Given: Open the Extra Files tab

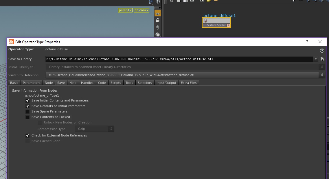Looking at the screenshot, I should click(x=189, y=83).
